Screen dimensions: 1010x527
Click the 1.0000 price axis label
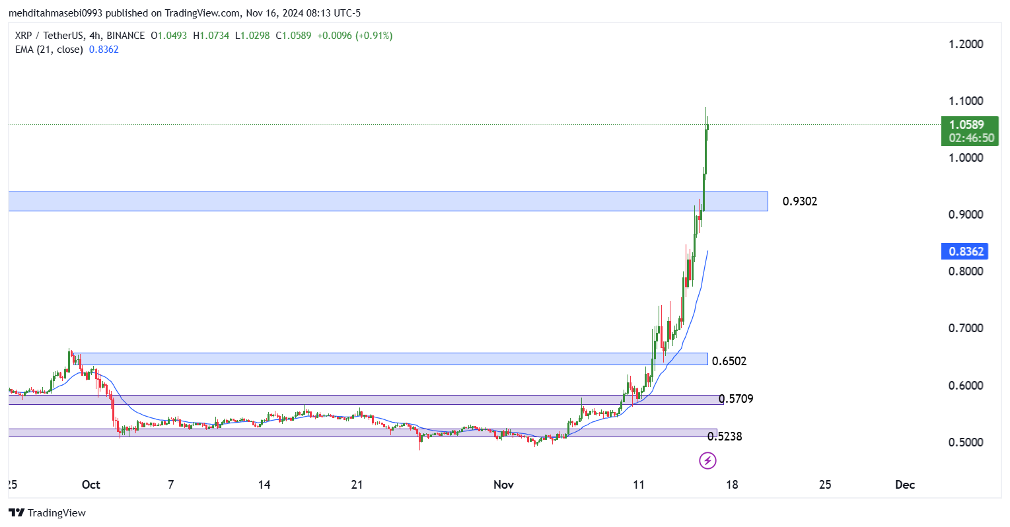tap(966, 158)
